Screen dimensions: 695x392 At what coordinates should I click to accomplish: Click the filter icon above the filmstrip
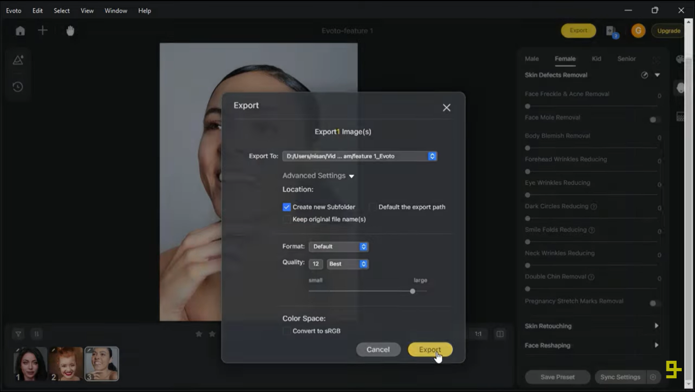click(17, 333)
